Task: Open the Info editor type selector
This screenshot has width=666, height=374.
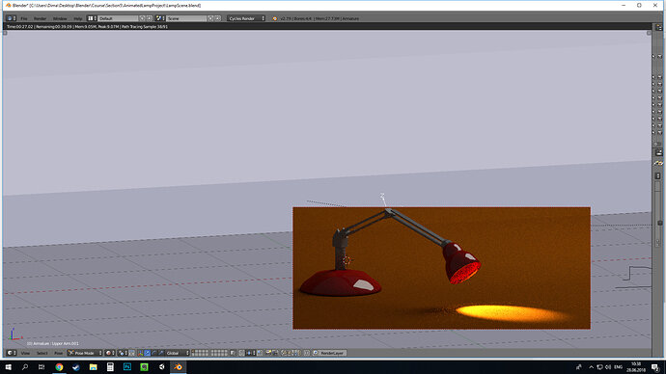Action: click(x=11, y=18)
